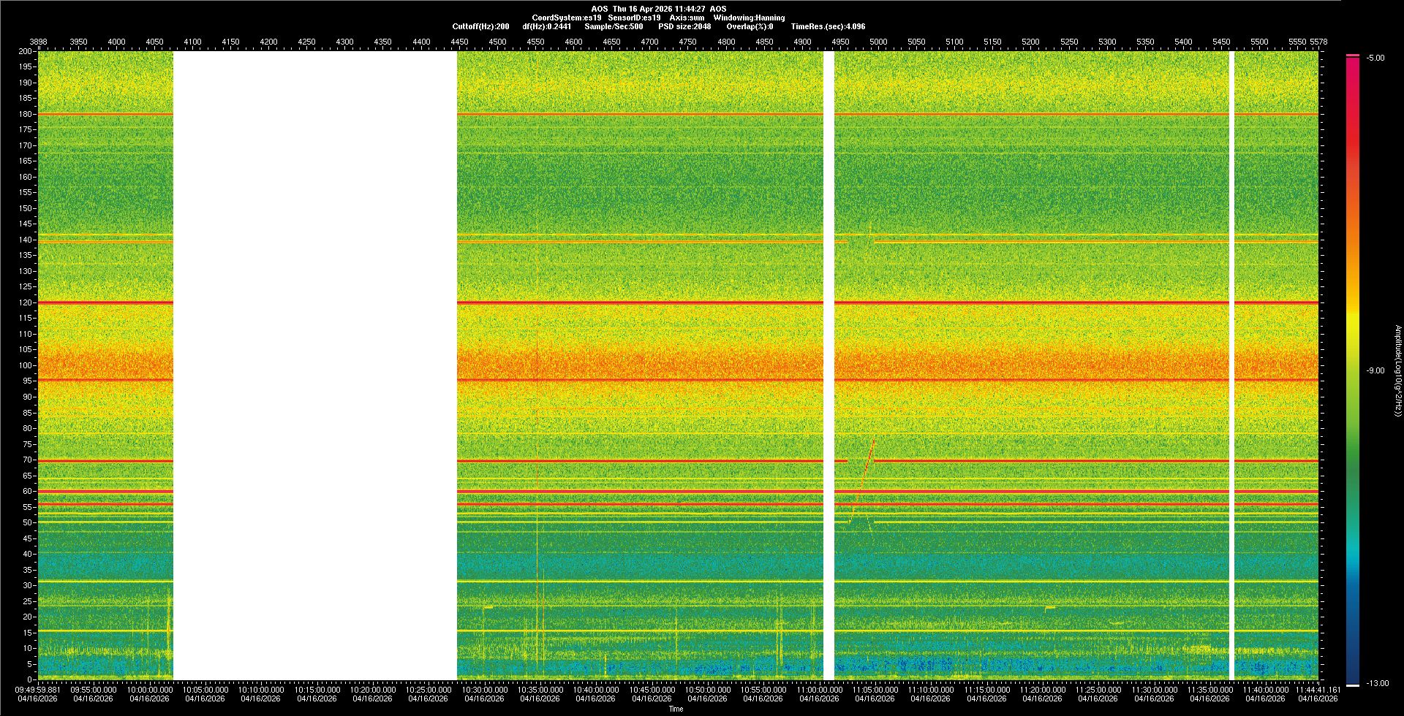Click the 10:30:00.000 time axis tick

tap(484, 690)
